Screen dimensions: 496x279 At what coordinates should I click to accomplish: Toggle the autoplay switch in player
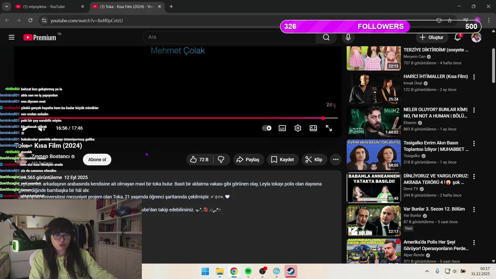click(267, 128)
